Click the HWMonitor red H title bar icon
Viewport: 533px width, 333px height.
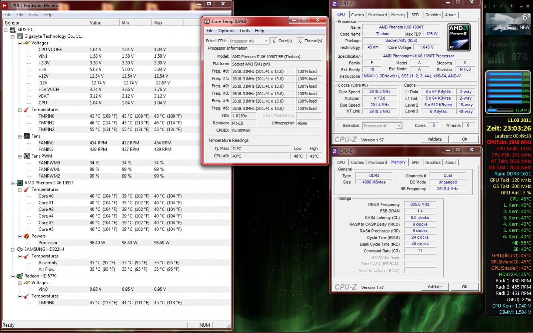5,6
